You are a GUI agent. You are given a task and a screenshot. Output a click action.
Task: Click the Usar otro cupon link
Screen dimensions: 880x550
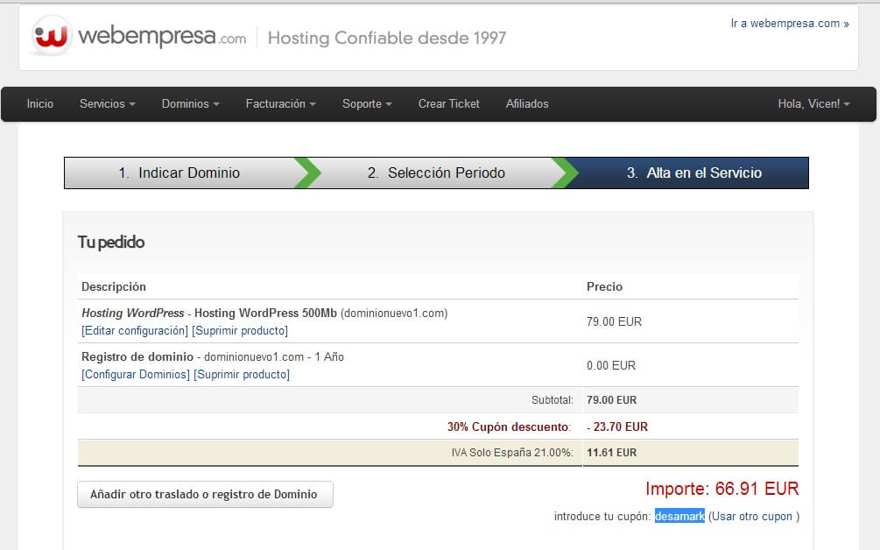pos(754,517)
